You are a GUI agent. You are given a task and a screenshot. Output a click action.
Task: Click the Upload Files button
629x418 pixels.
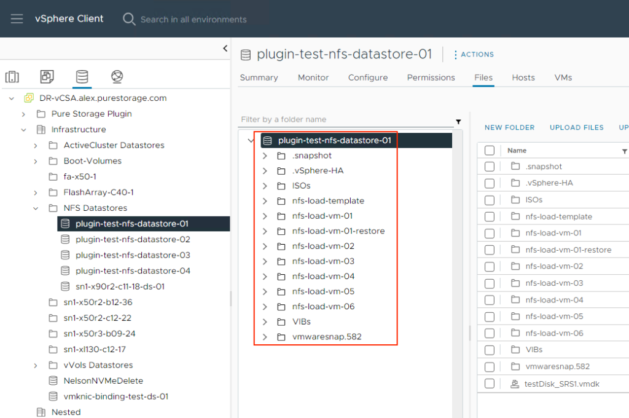[576, 127]
